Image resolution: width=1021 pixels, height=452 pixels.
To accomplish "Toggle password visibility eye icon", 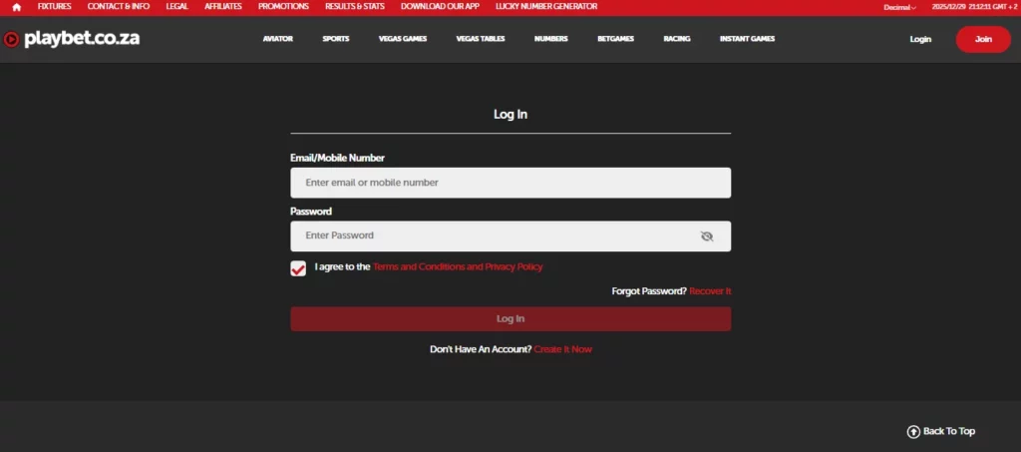I will click(707, 236).
